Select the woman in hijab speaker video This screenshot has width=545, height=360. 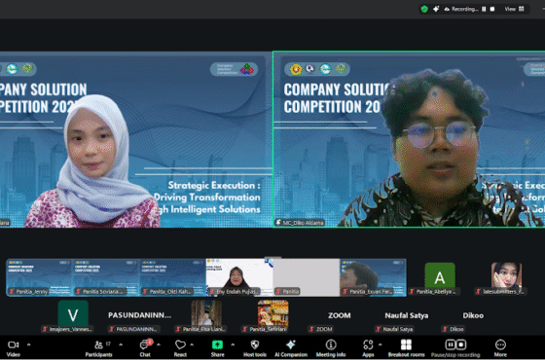[x=136, y=139]
